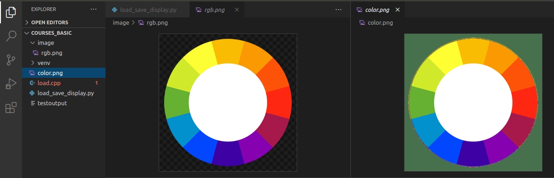Close the color.png tab
The image size is (554, 178).
point(398,10)
